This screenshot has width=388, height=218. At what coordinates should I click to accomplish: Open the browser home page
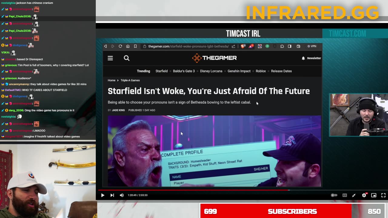tap(128, 46)
